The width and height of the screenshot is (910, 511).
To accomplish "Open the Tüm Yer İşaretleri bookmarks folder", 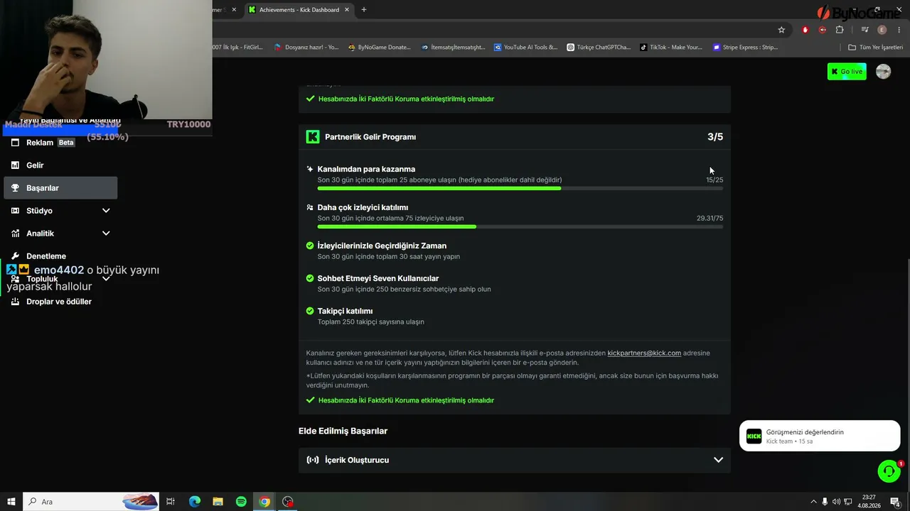I will [876, 48].
